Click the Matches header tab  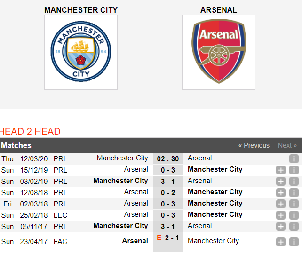coord(16,145)
